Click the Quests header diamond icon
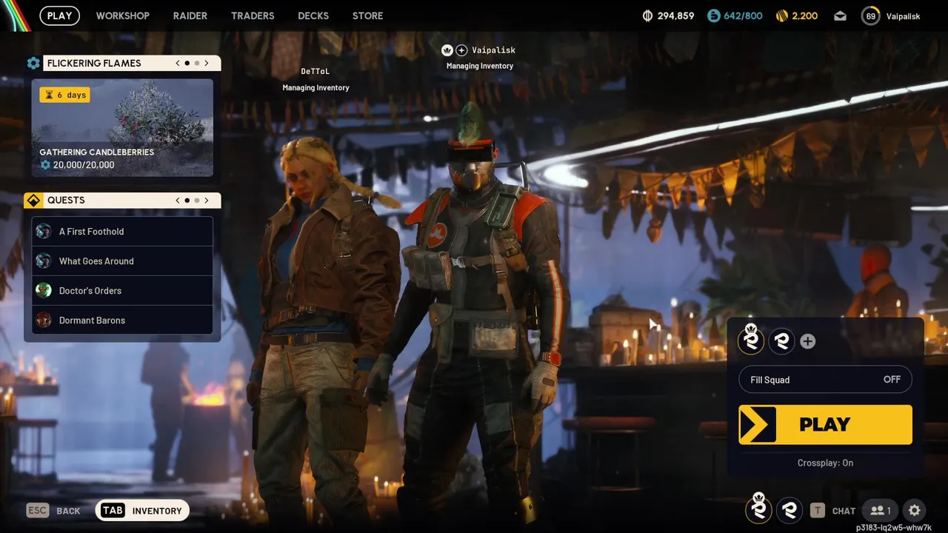The width and height of the screenshot is (948, 533). 33,200
